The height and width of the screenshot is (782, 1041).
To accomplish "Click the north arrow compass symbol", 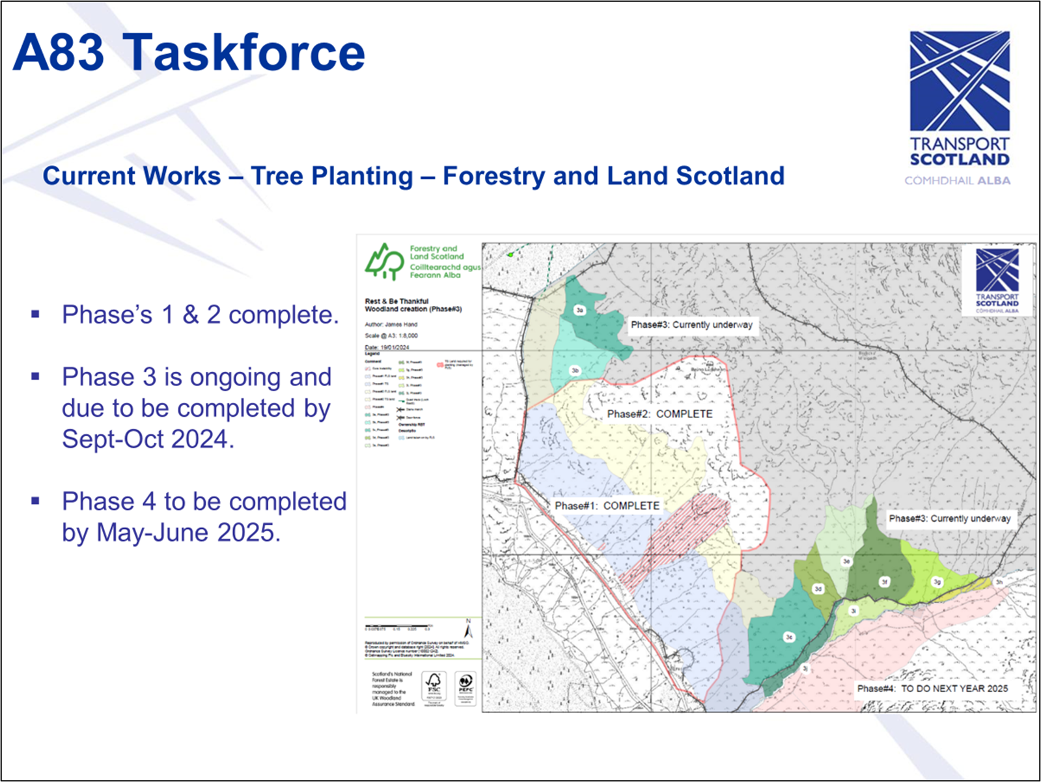I will click(468, 629).
